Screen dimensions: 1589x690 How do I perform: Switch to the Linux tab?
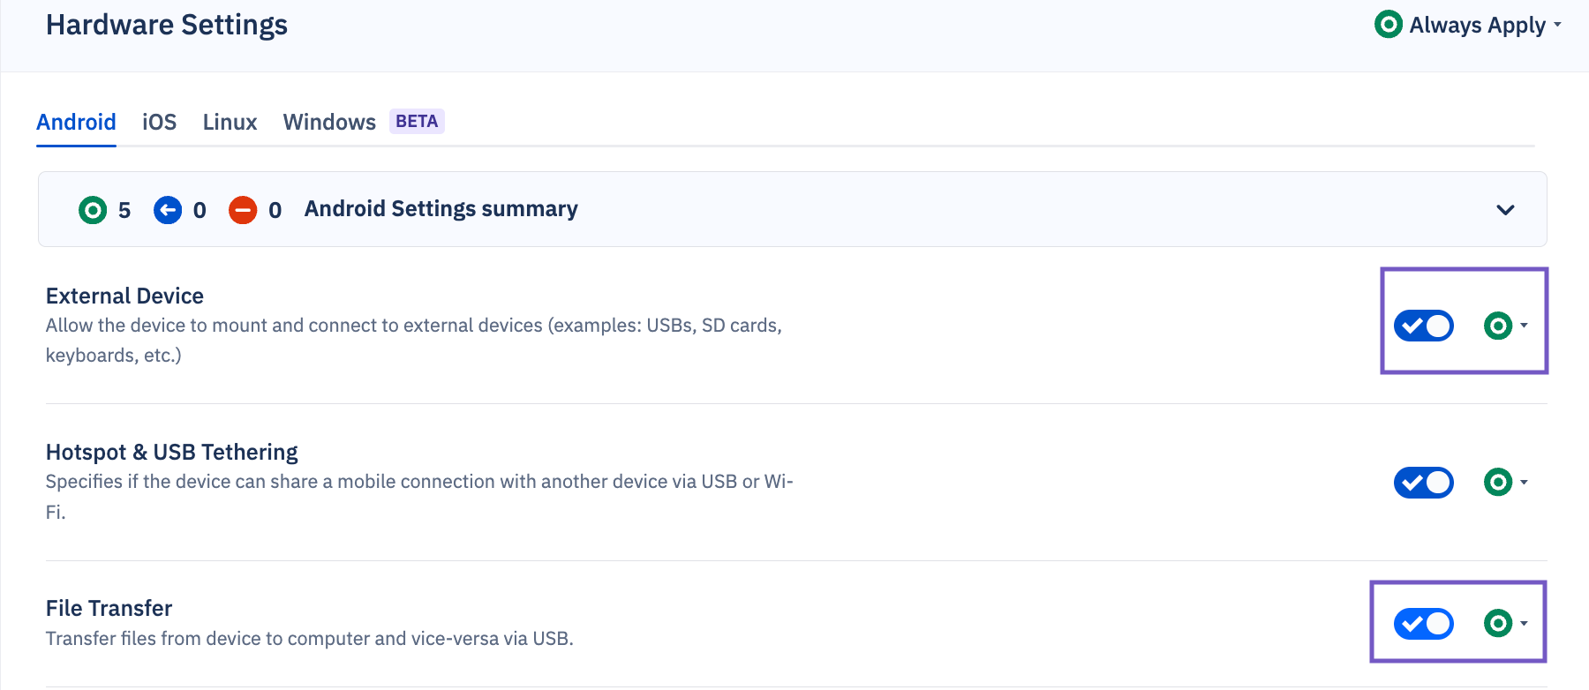tap(230, 122)
